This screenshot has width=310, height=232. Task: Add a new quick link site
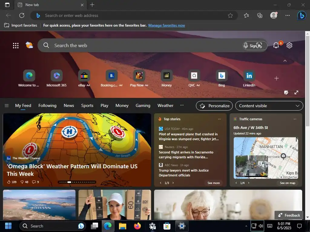click(276, 78)
